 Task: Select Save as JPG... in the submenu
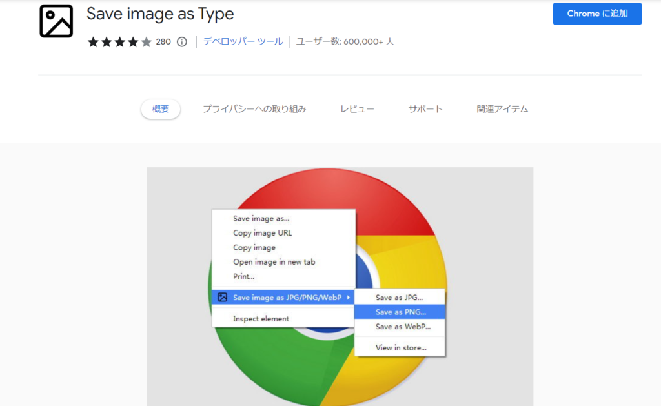click(x=400, y=297)
